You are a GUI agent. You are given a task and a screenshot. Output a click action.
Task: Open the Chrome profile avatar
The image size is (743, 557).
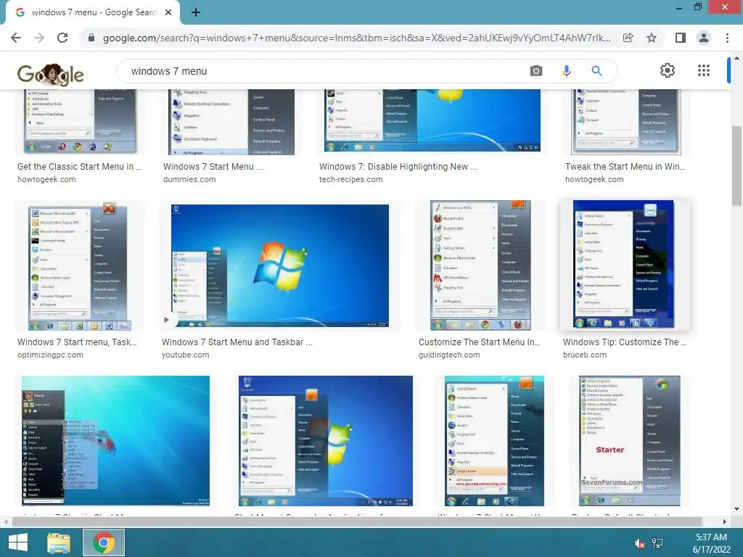(704, 38)
